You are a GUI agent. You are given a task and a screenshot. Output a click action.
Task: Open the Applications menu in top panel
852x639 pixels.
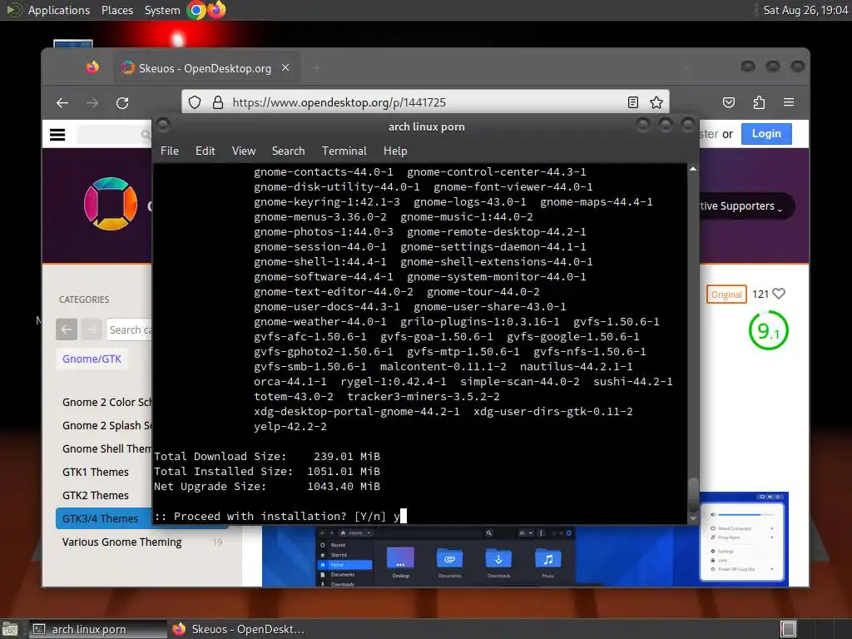pos(59,10)
